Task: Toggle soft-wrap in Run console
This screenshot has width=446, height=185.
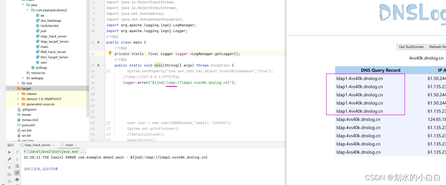Action: pyautogui.click(x=17, y=166)
